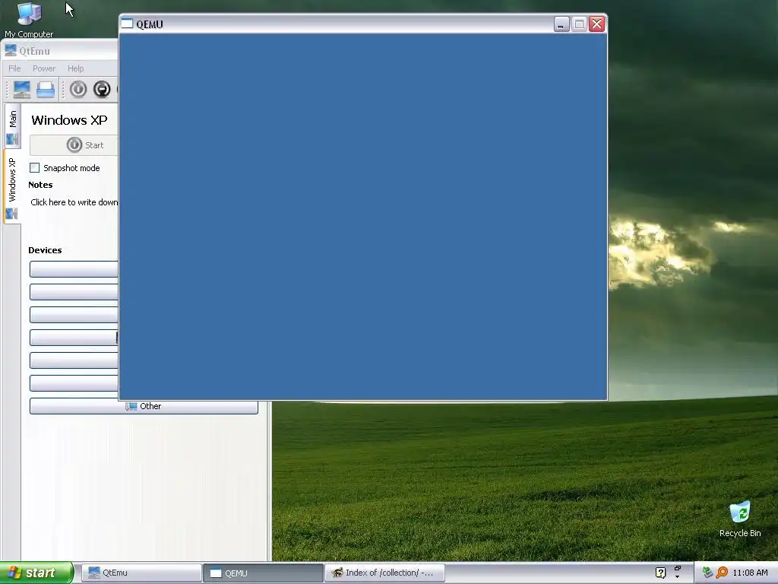Viewport: 778px width, 584px height.
Task: Open the Windows start menu
Action: tap(36, 573)
